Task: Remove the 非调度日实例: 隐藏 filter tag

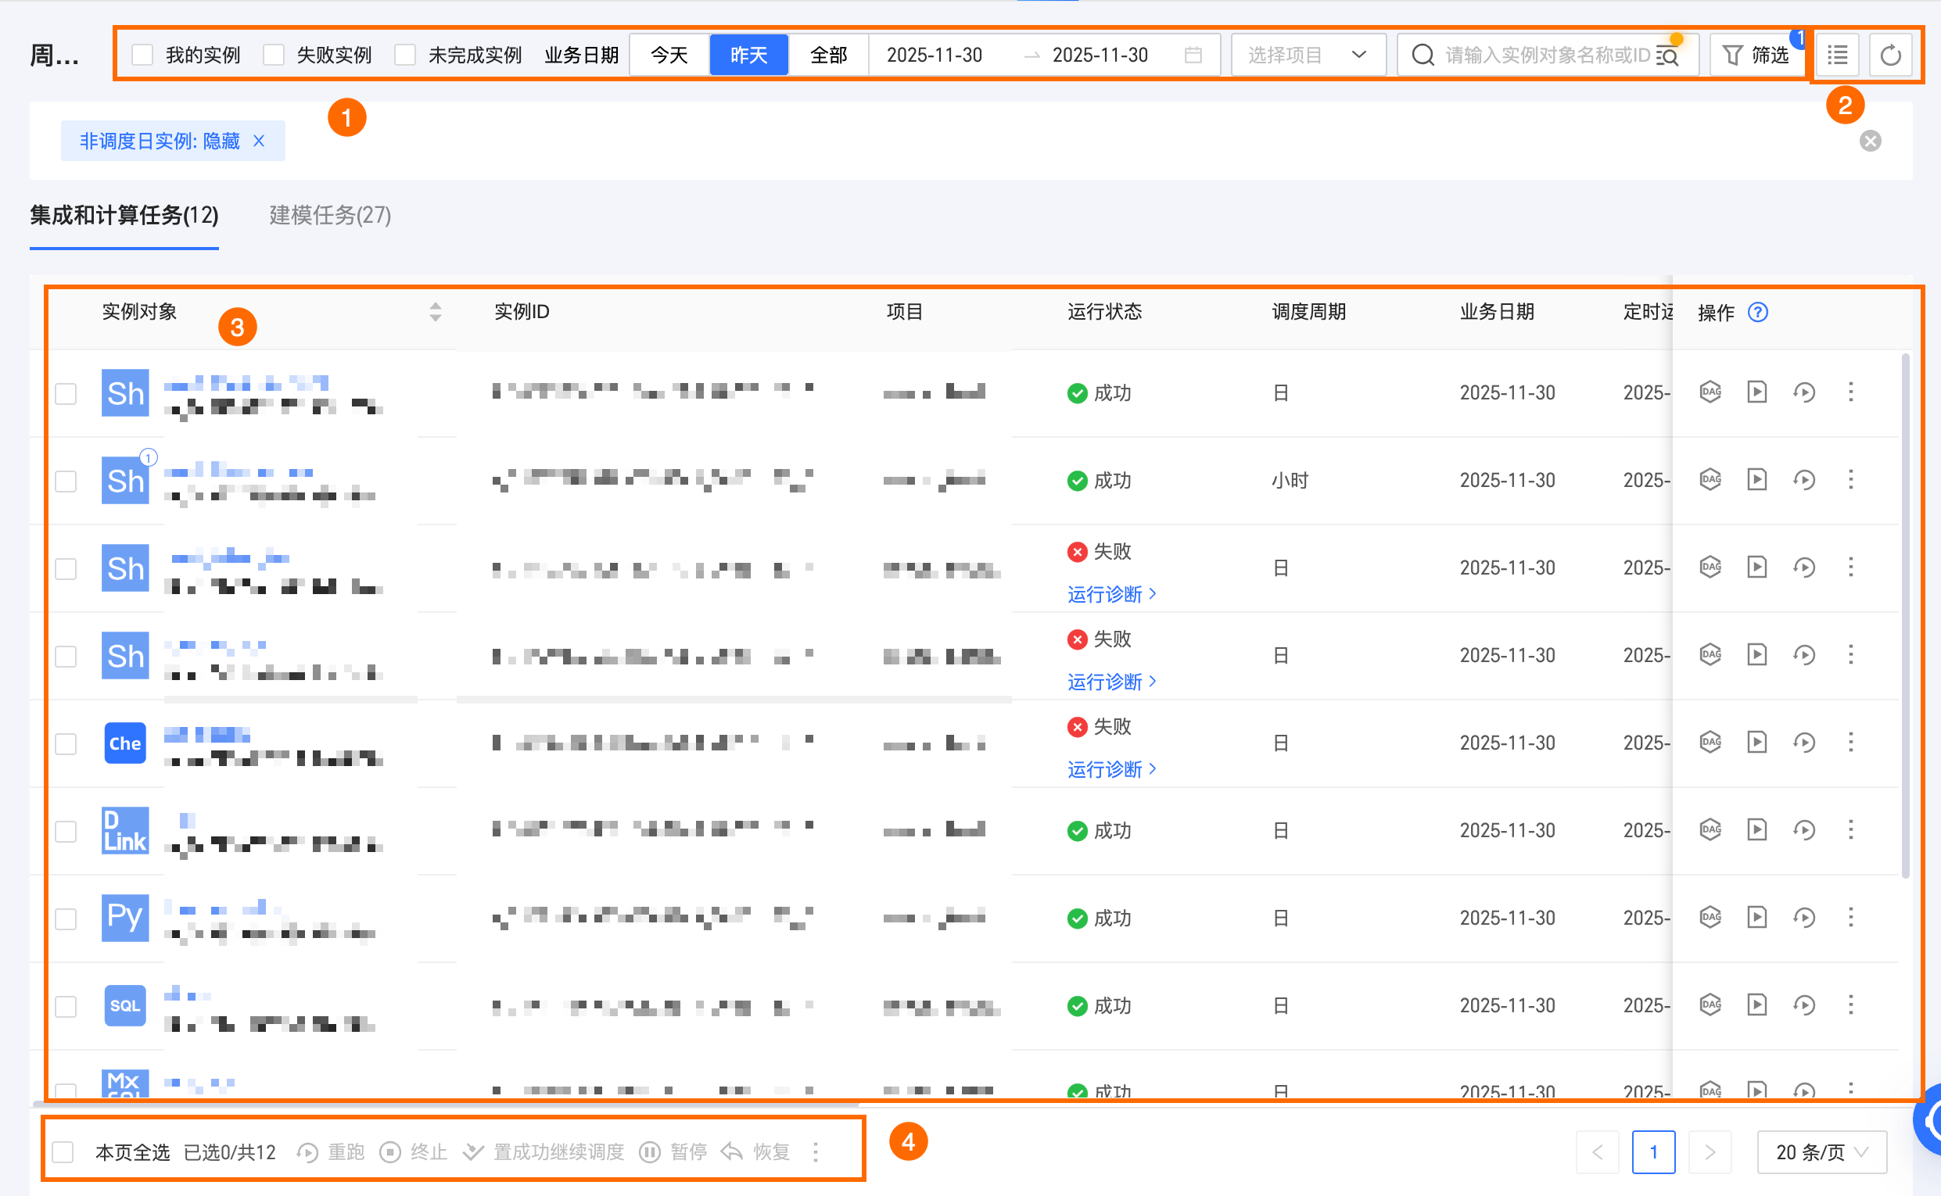Action: click(x=259, y=141)
